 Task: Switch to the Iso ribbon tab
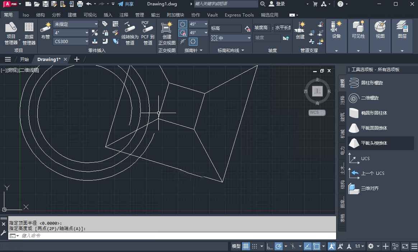click(25, 15)
